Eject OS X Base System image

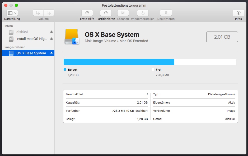pos(52,53)
